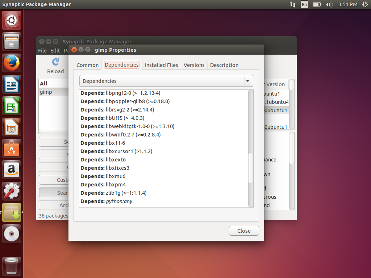
Task: Open the Amazon launcher icon
Action: [12, 170]
